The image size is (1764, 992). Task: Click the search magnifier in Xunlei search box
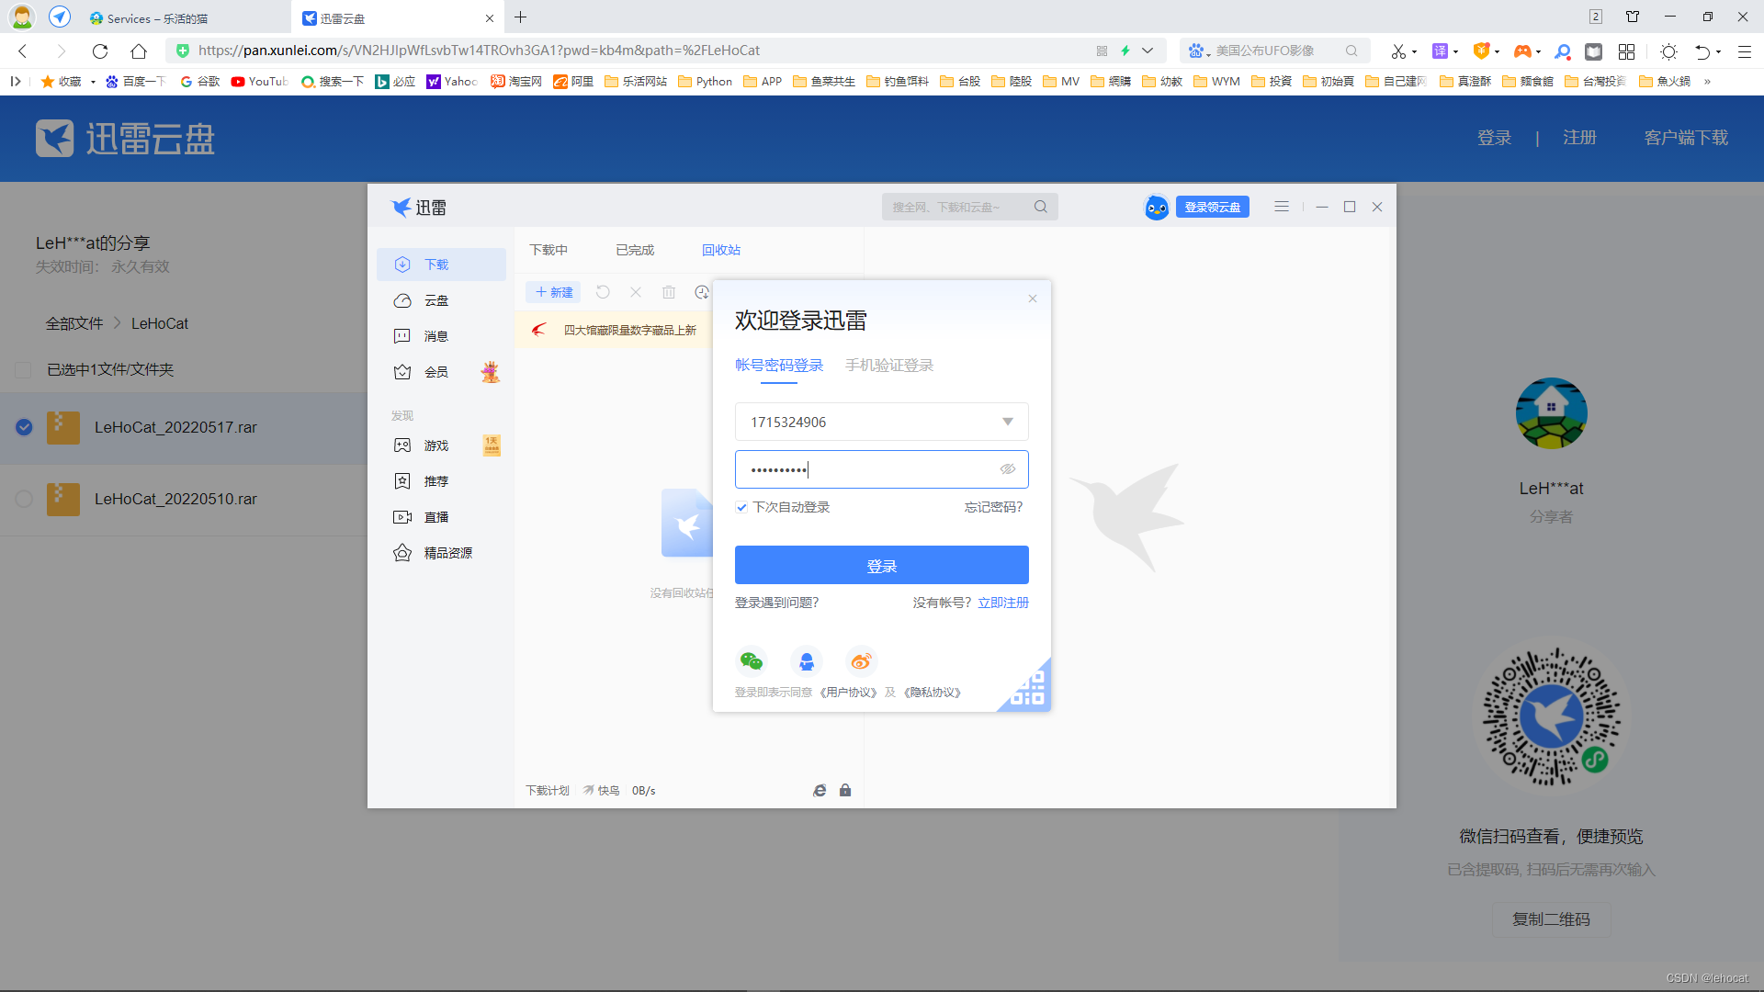[1040, 207]
